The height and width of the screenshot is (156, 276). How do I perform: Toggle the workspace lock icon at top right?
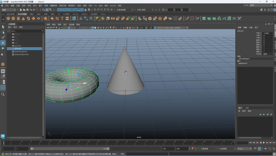[x=275, y=6]
